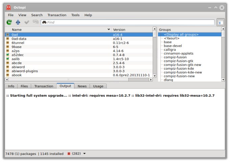This screenshot has width=230, height=162.
Task: Open the dropdown arrow next to (282)
Action: click(84, 154)
